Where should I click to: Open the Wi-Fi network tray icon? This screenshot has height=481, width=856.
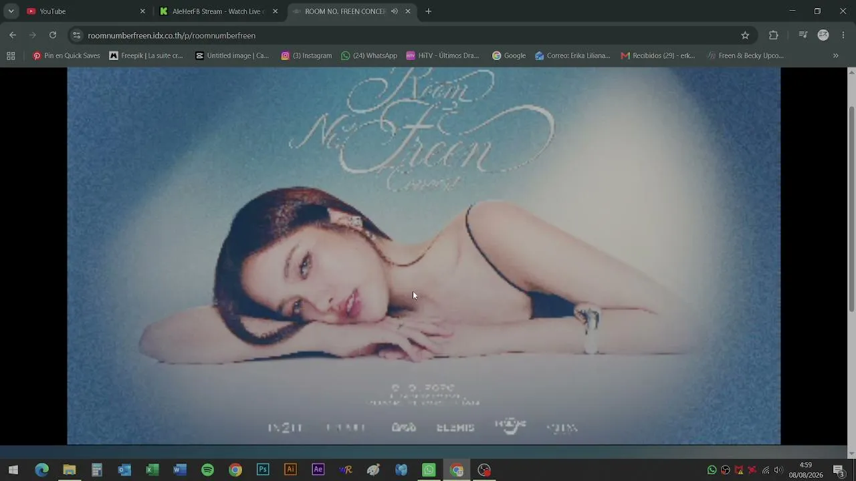766,470
